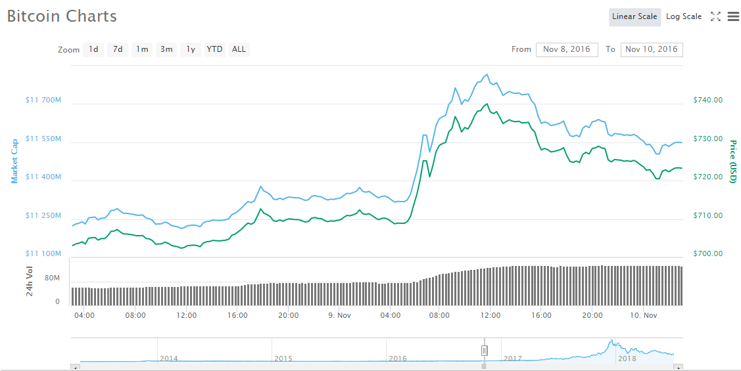Toggle fullscreen chart view
Image resolution: width=741 pixels, height=371 pixels.
point(715,16)
